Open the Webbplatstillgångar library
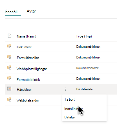 pyautogui.click(x=32, y=69)
